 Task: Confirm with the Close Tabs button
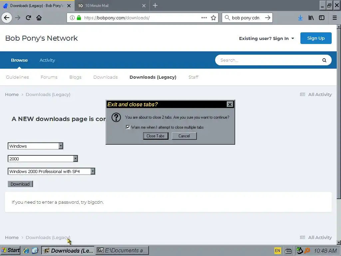pos(156,136)
